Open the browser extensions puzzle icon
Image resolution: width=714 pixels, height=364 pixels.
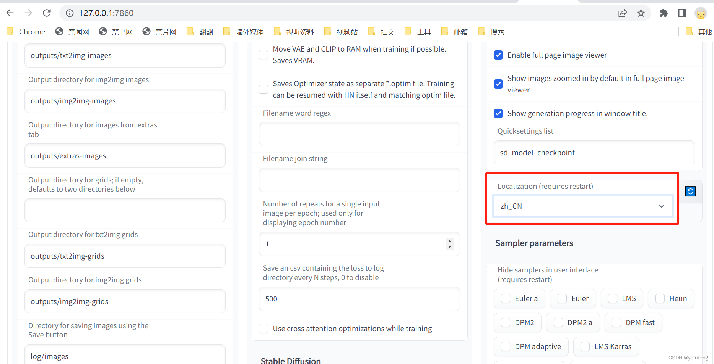pyautogui.click(x=664, y=13)
